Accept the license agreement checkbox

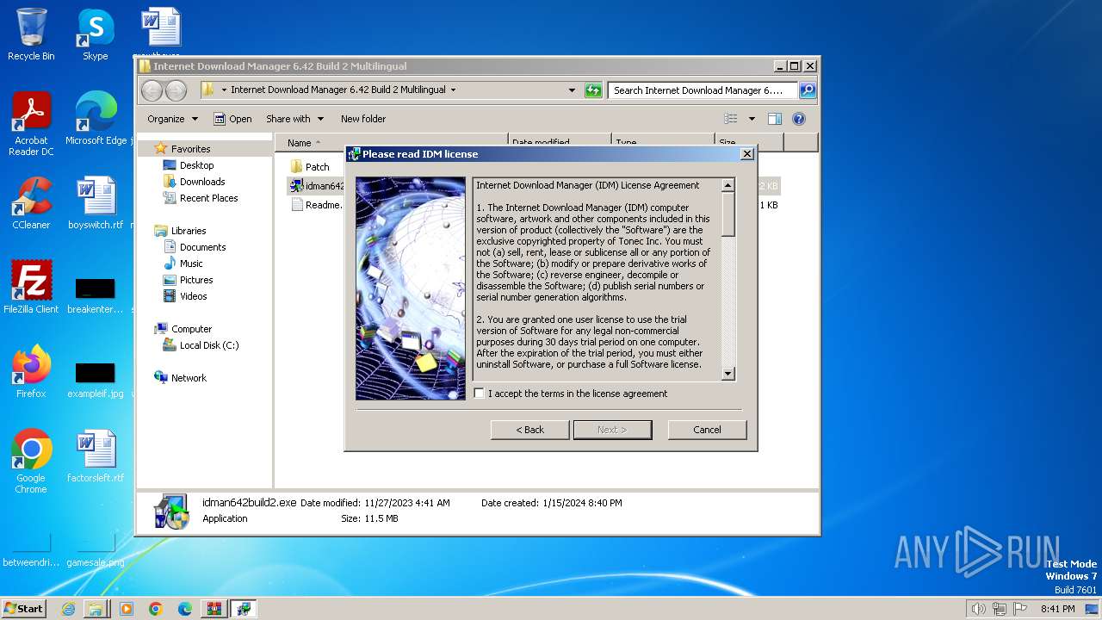pyautogui.click(x=480, y=394)
